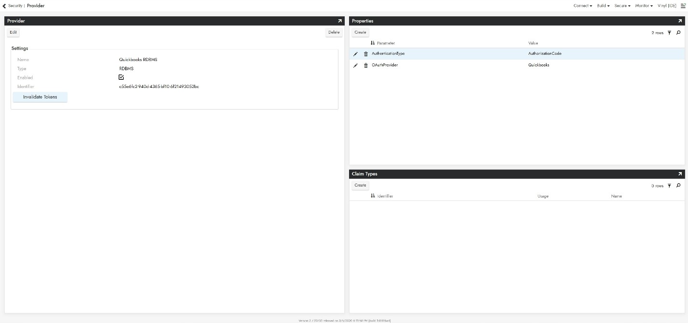The image size is (688, 323).
Task: Delete the AuthenticationType property via trash icon
Action: pyautogui.click(x=366, y=54)
